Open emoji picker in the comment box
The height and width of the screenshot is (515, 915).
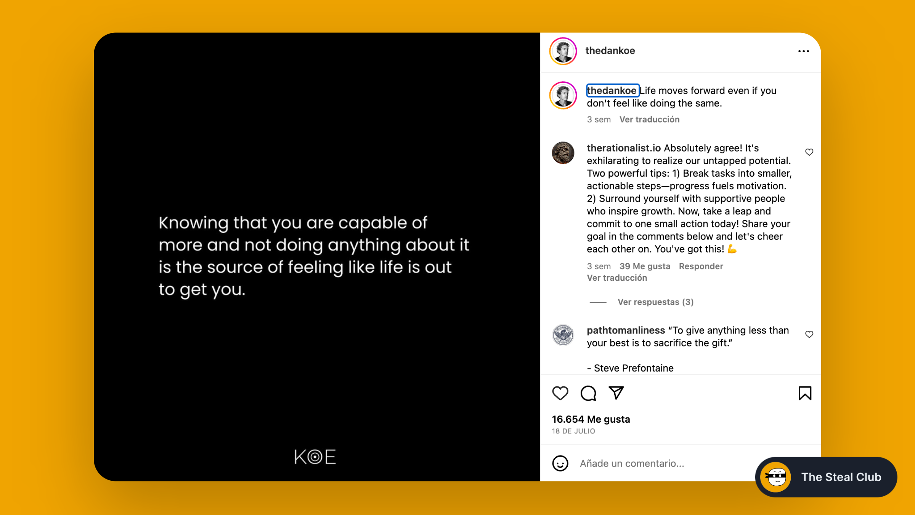coord(560,463)
